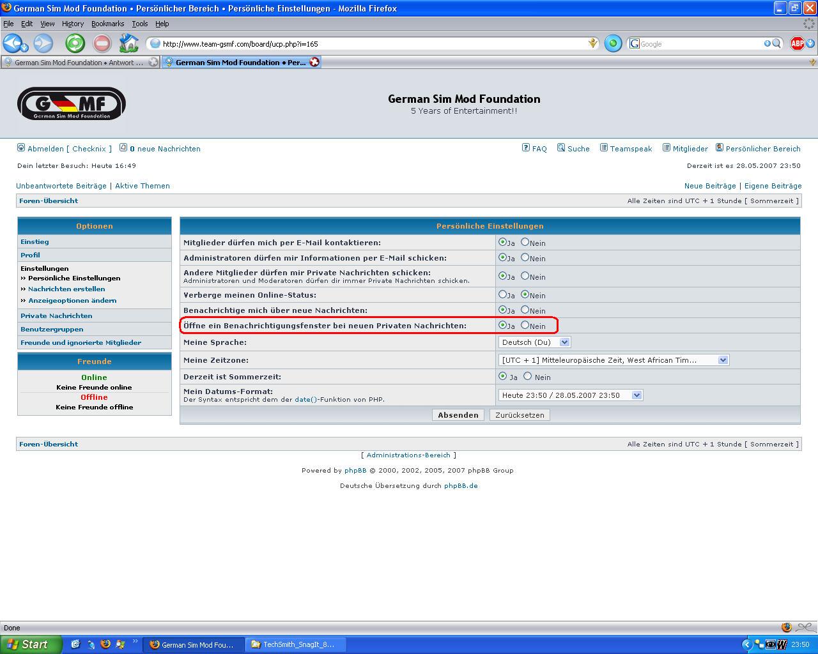Click the Home icon in toolbar
Screen dimensions: 818x654
(x=129, y=43)
